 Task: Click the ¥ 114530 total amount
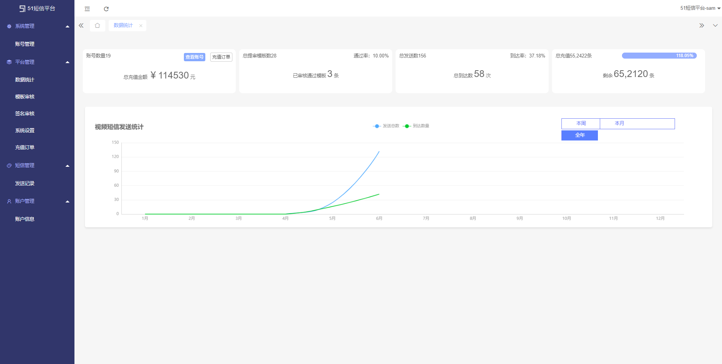point(170,76)
